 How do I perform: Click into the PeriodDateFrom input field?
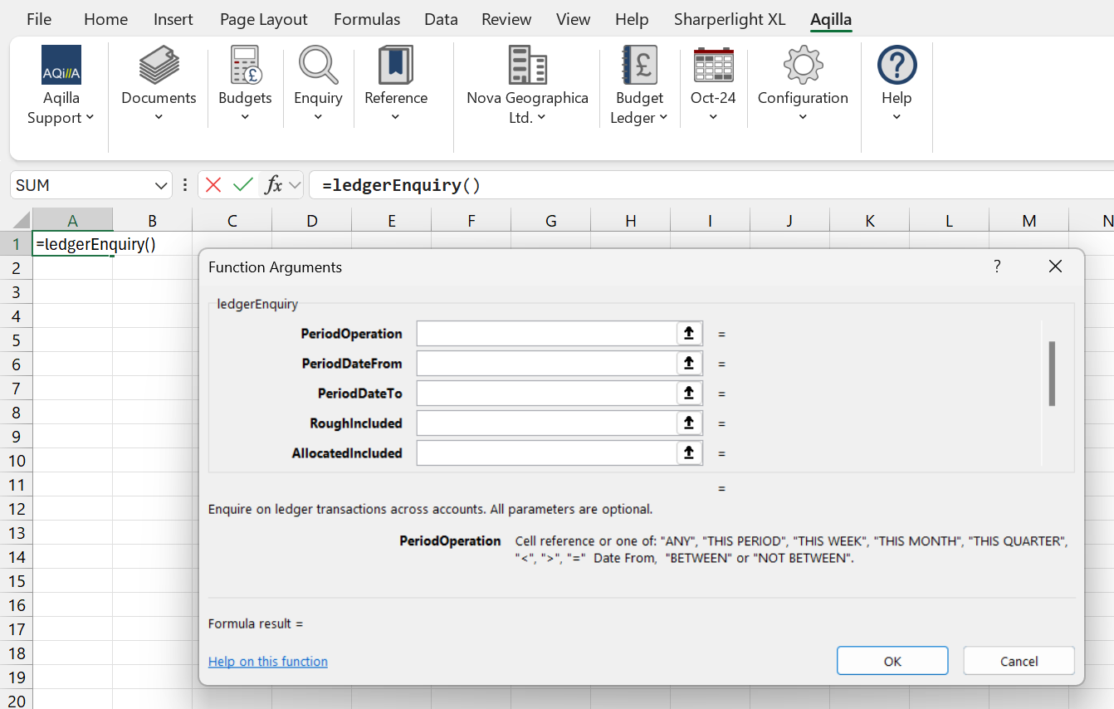tap(546, 364)
